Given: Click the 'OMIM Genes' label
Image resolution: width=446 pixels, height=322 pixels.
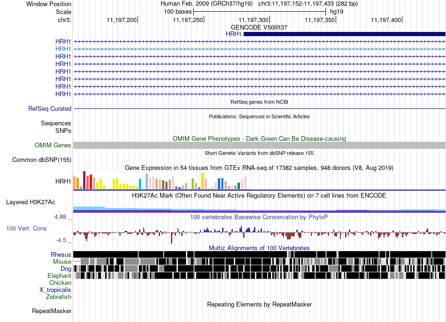Looking at the screenshot, I should coord(53,146).
